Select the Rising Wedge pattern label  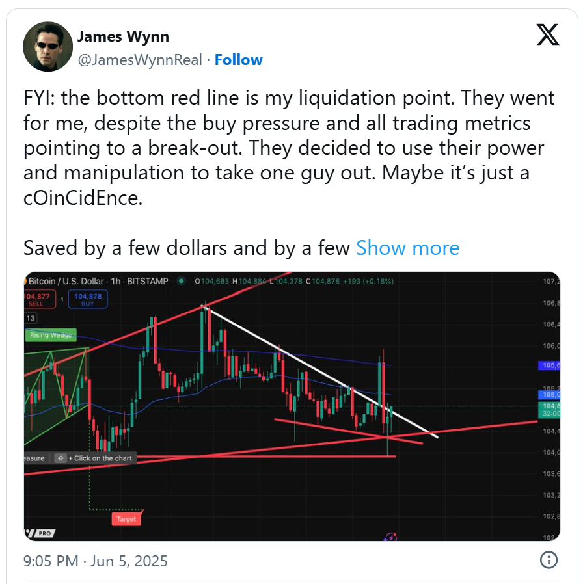coord(51,335)
